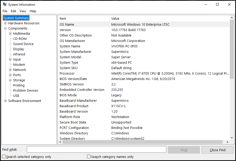Click the System Information title bar icon
The width and height of the screenshot is (236, 161).
(x=5, y=4)
